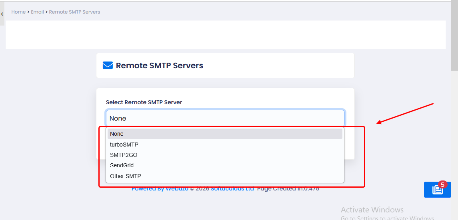
Task: Click the page's vertical scrollbar thumb
Action: click(x=454, y=36)
